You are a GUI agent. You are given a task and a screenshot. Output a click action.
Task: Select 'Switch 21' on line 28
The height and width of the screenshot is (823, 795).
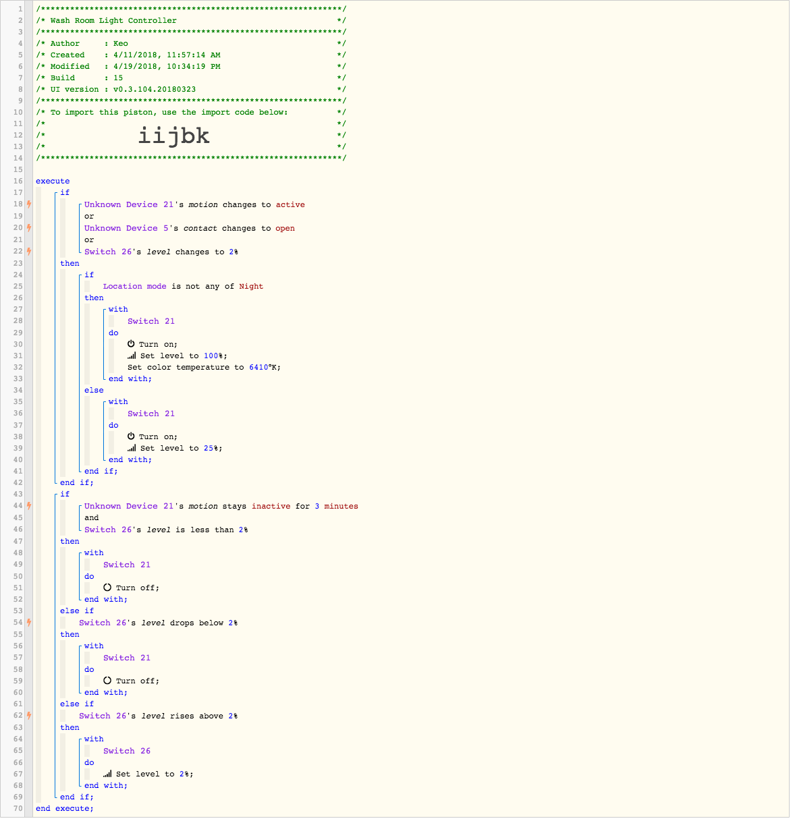(151, 321)
